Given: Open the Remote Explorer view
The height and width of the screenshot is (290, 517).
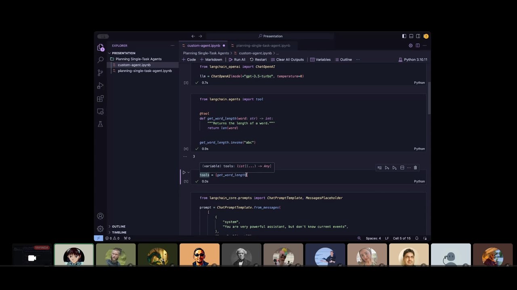Looking at the screenshot, I should pyautogui.click(x=101, y=112).
